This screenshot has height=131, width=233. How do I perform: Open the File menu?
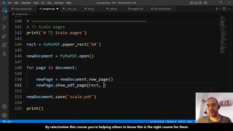pos(9,3)
